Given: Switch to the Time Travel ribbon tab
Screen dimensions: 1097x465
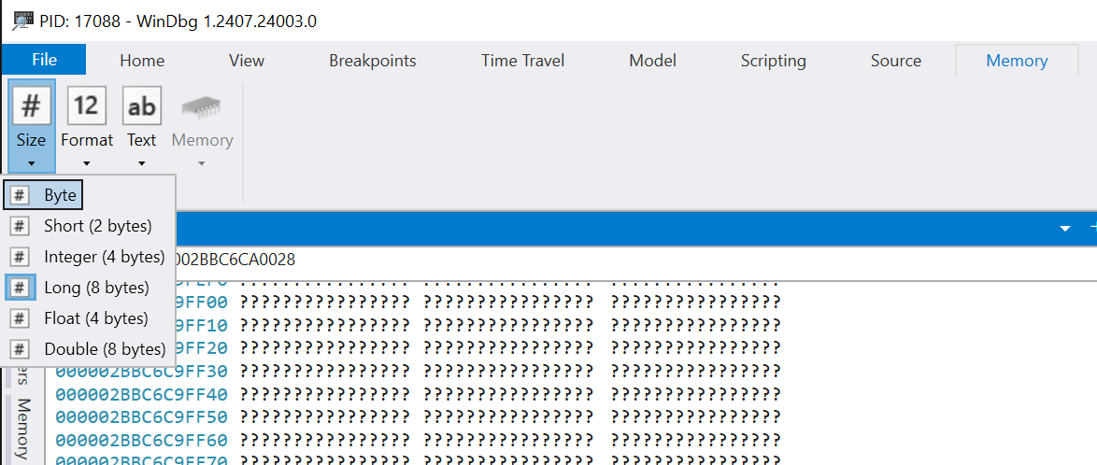Looking at the screenshot, I should point(522,61).
